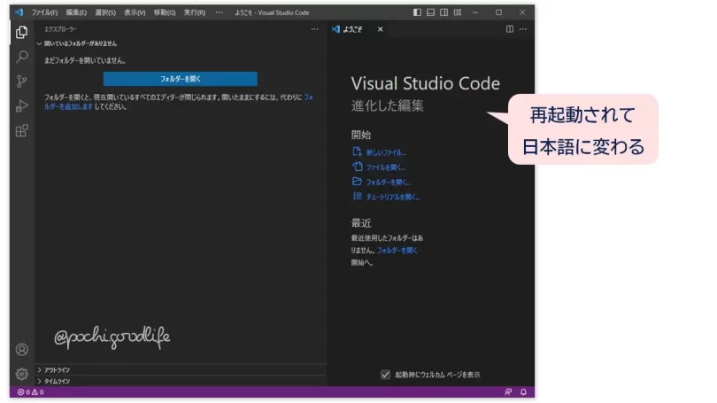717x403 pixels.
Task: Open the Search view in activity bar
Action: click(21, 57)
